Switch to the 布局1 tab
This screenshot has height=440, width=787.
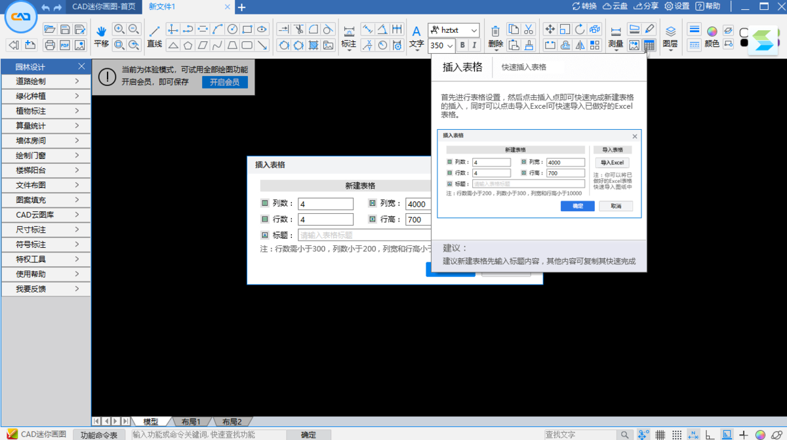pos(191,422)
